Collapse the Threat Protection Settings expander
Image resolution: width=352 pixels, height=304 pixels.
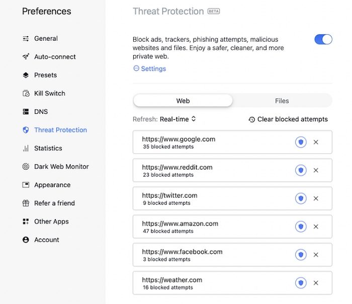pos(149,68)
